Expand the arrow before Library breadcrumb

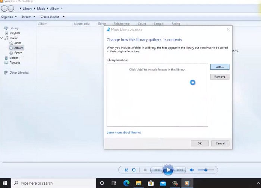point(20,9)
